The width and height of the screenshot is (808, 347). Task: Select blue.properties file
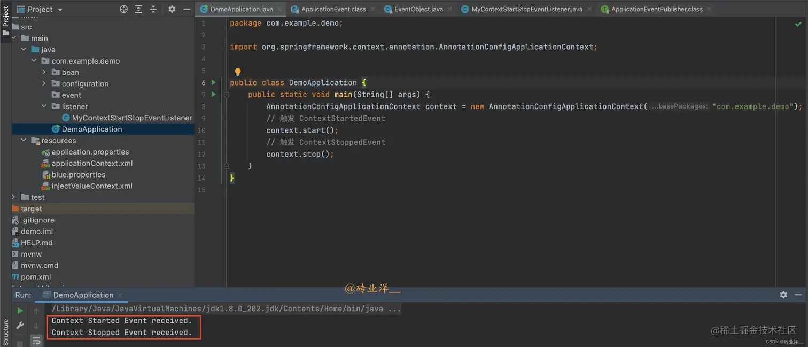pyautogui.click(x=73, y=175)
